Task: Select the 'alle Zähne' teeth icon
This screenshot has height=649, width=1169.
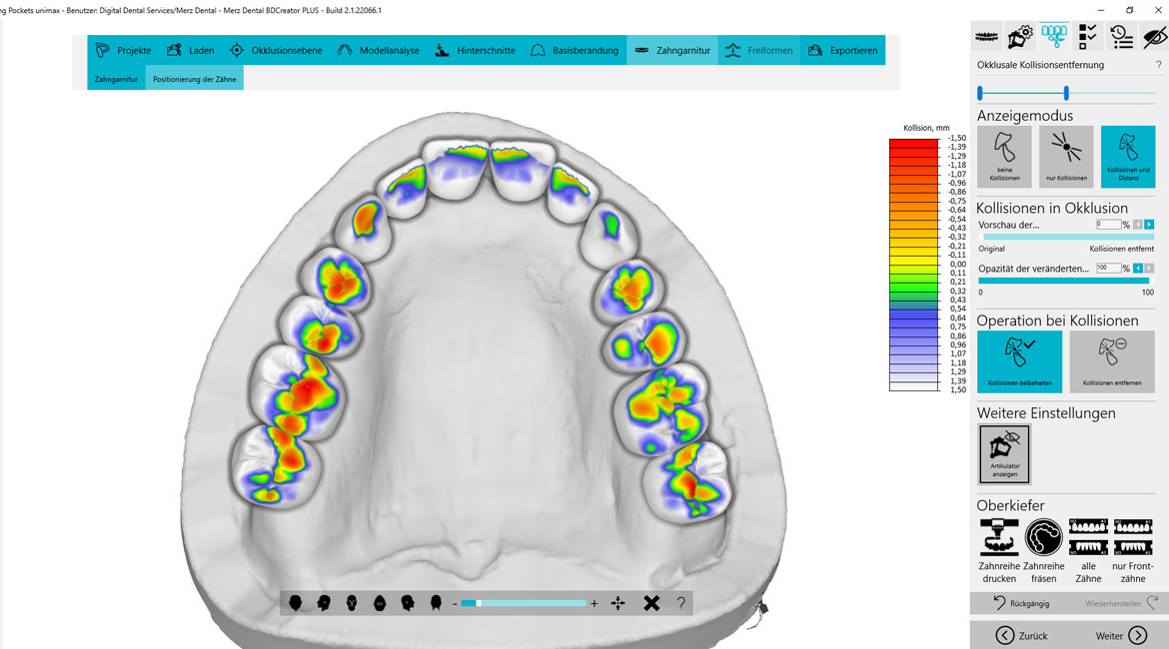Action: 1088,537
